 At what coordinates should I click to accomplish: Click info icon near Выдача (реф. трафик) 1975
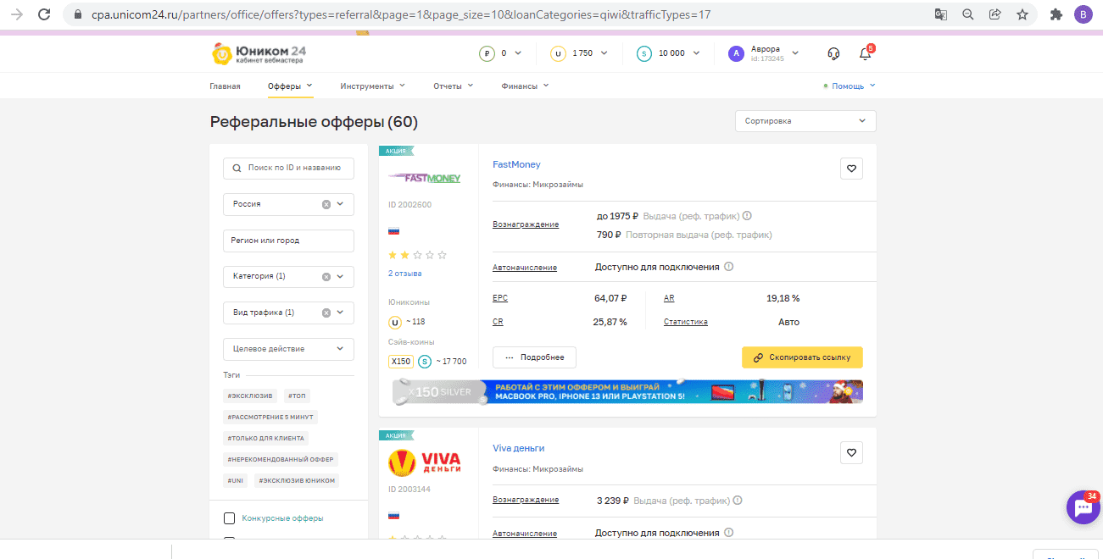tap(747, 216)
